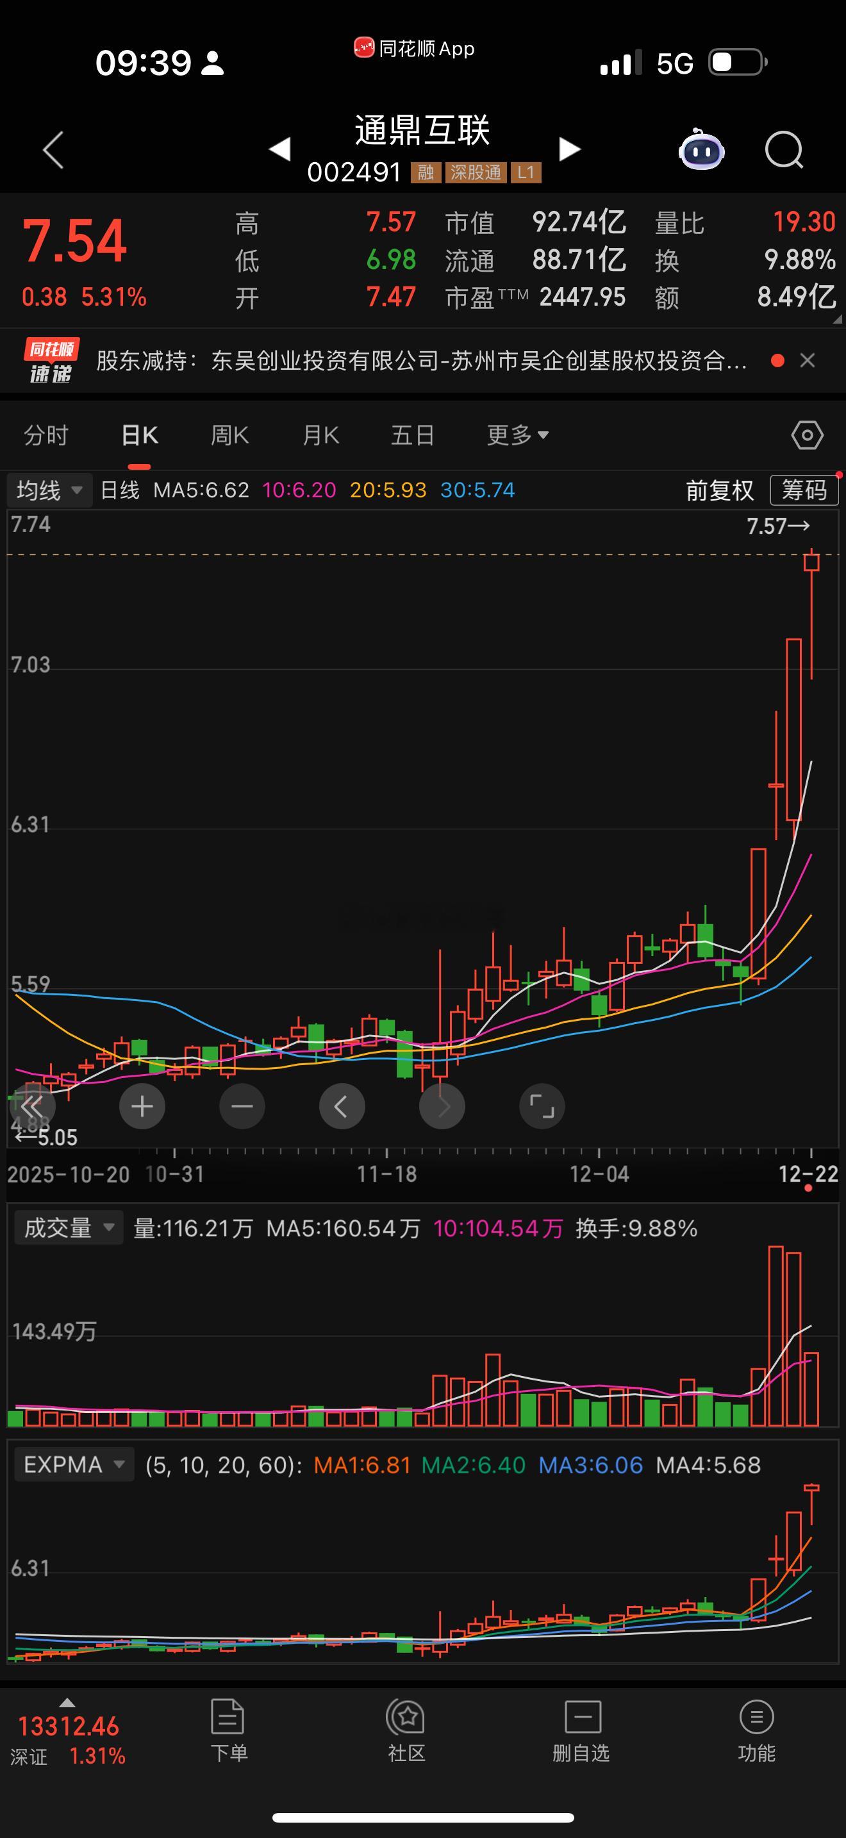Enter fullscreen landscape chart mode
Screen dimensions: 846x1838
542,1106
